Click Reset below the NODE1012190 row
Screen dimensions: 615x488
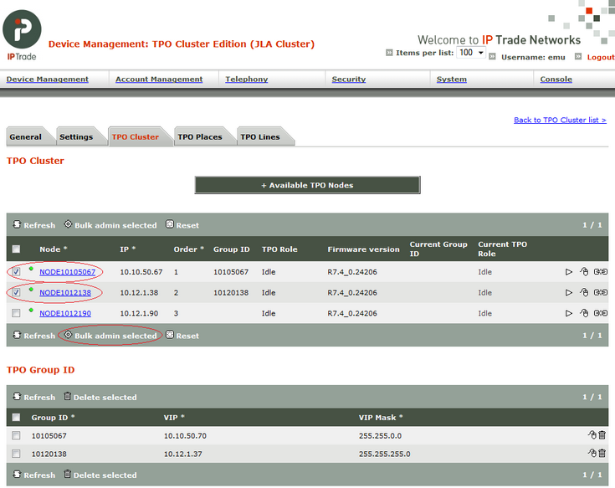pyautogui.click(x=182, y=336)
